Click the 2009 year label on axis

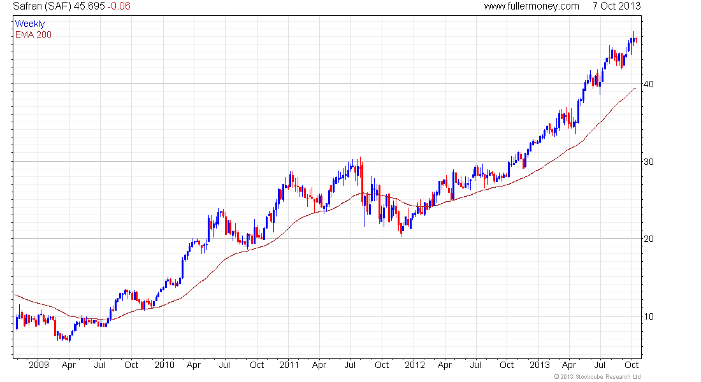[x=38, y=365]
